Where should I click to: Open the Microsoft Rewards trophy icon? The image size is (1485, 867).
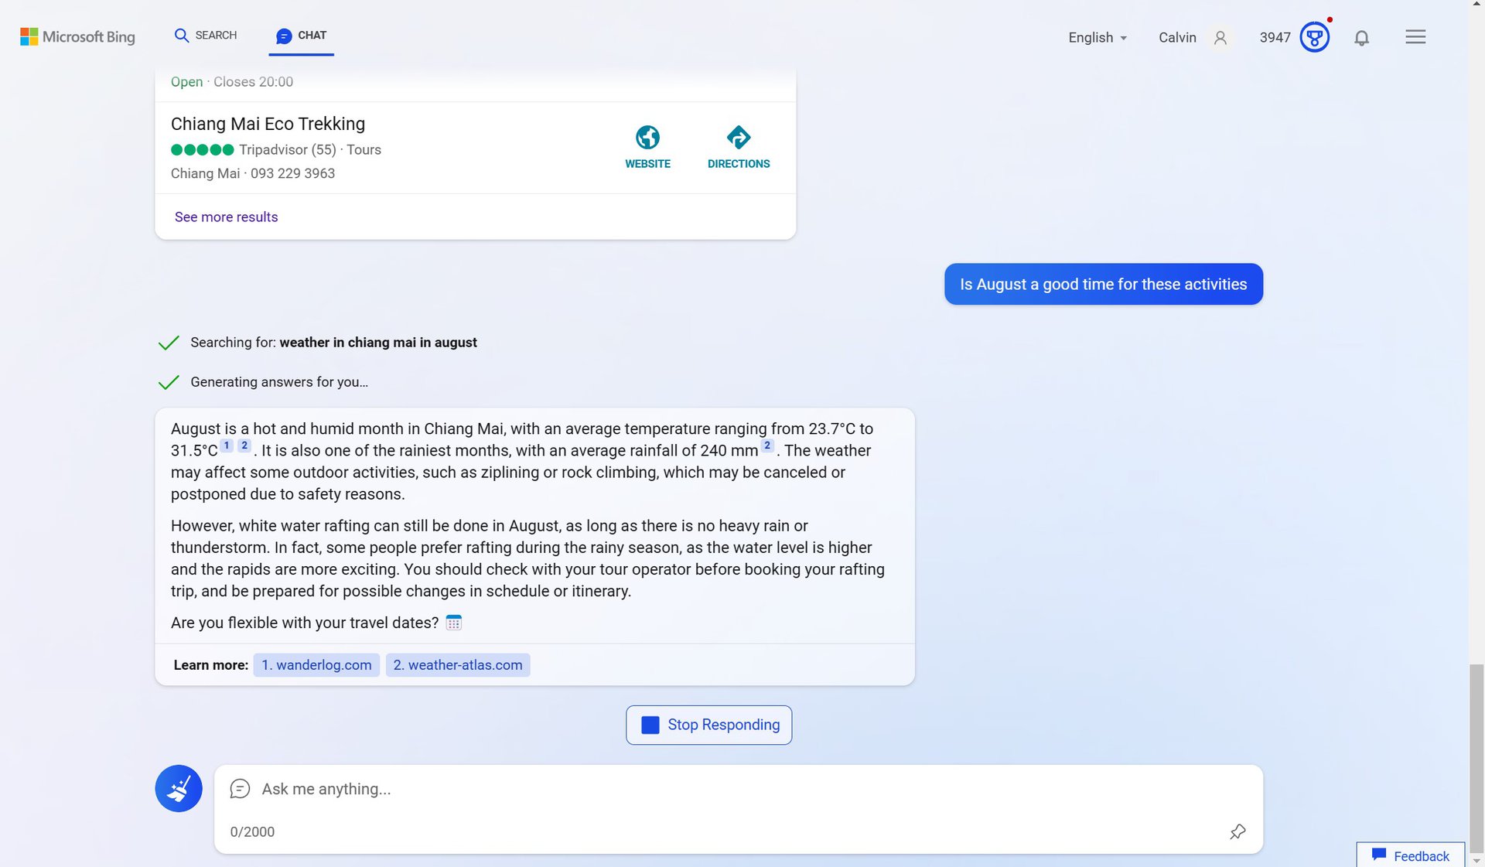[1314, 37]
